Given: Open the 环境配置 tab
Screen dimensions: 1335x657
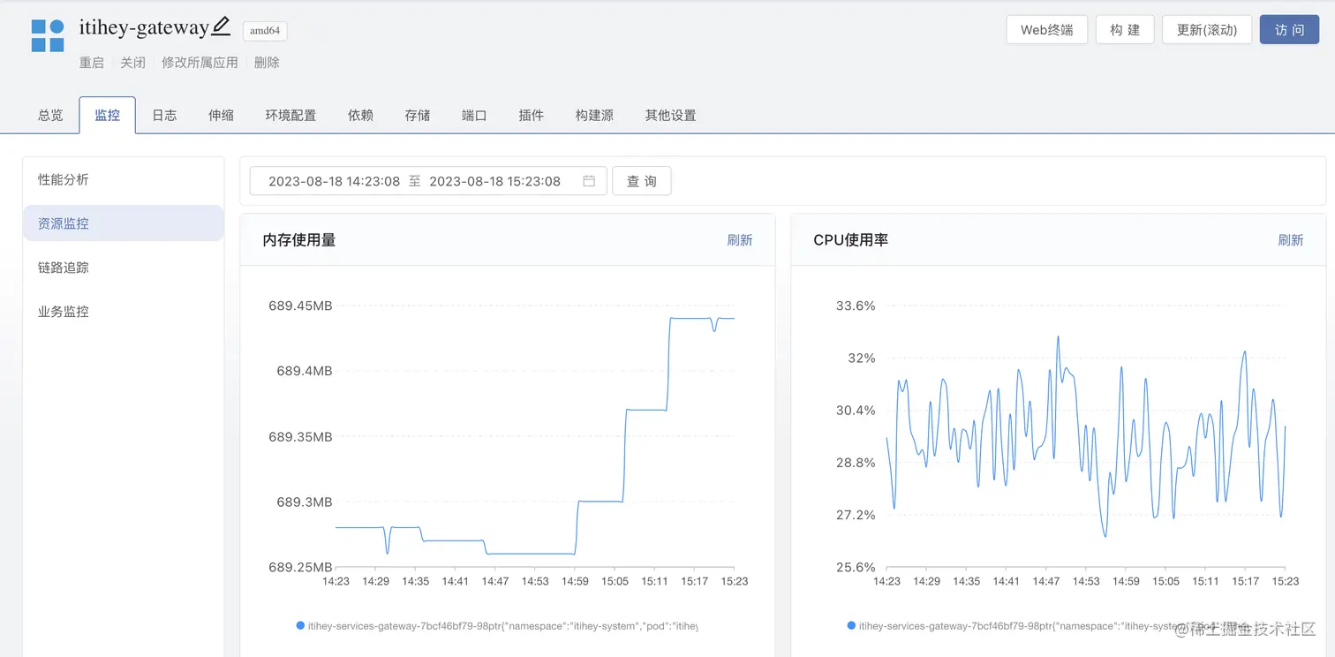Looking at the screenshot, I should 290,115.
